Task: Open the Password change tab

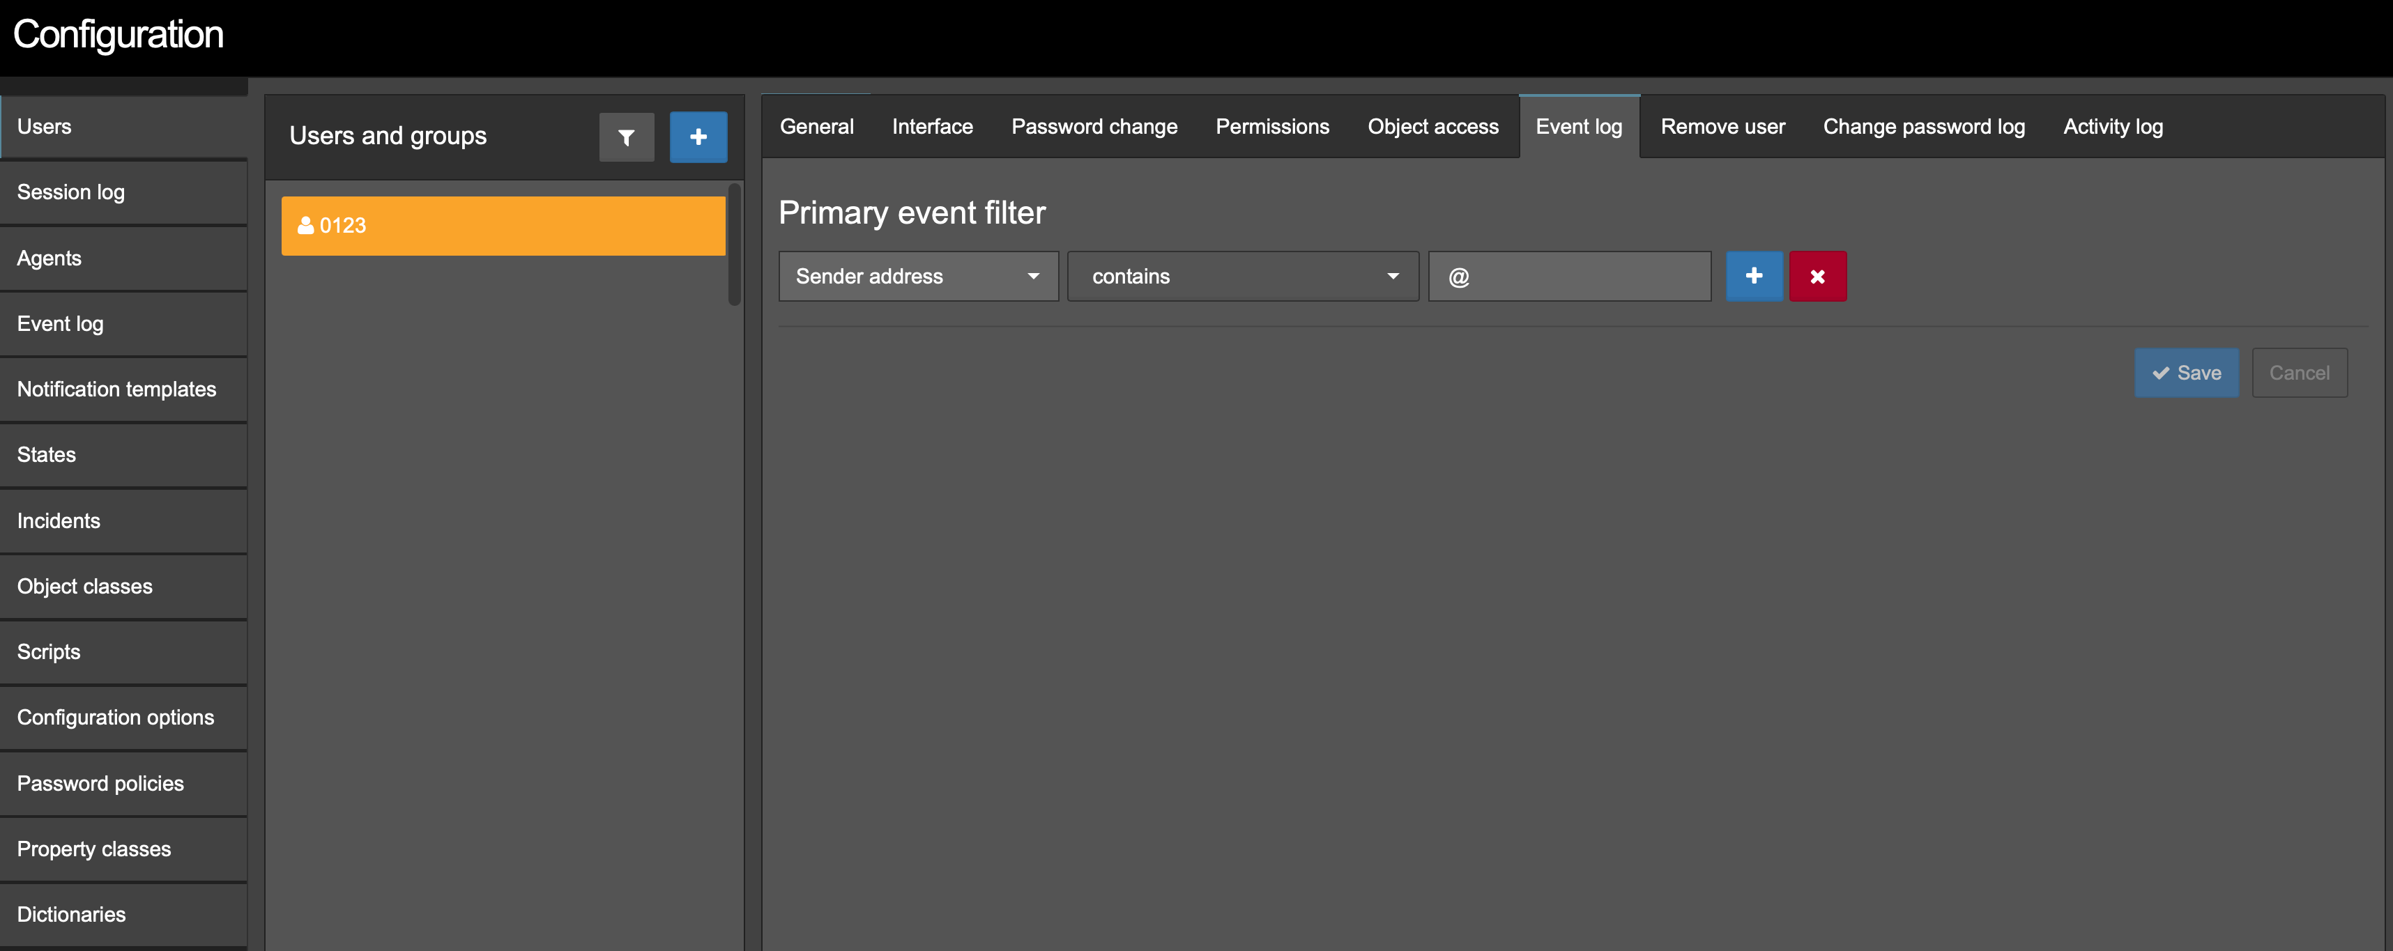Action: 1094,126
